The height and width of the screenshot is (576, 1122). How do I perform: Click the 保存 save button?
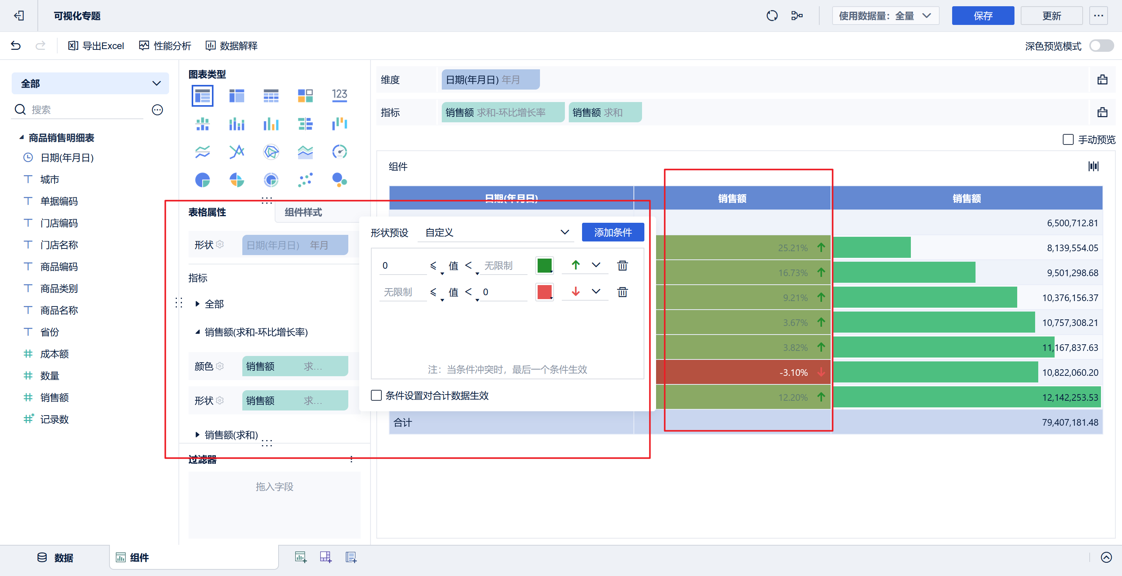[983, 16]
